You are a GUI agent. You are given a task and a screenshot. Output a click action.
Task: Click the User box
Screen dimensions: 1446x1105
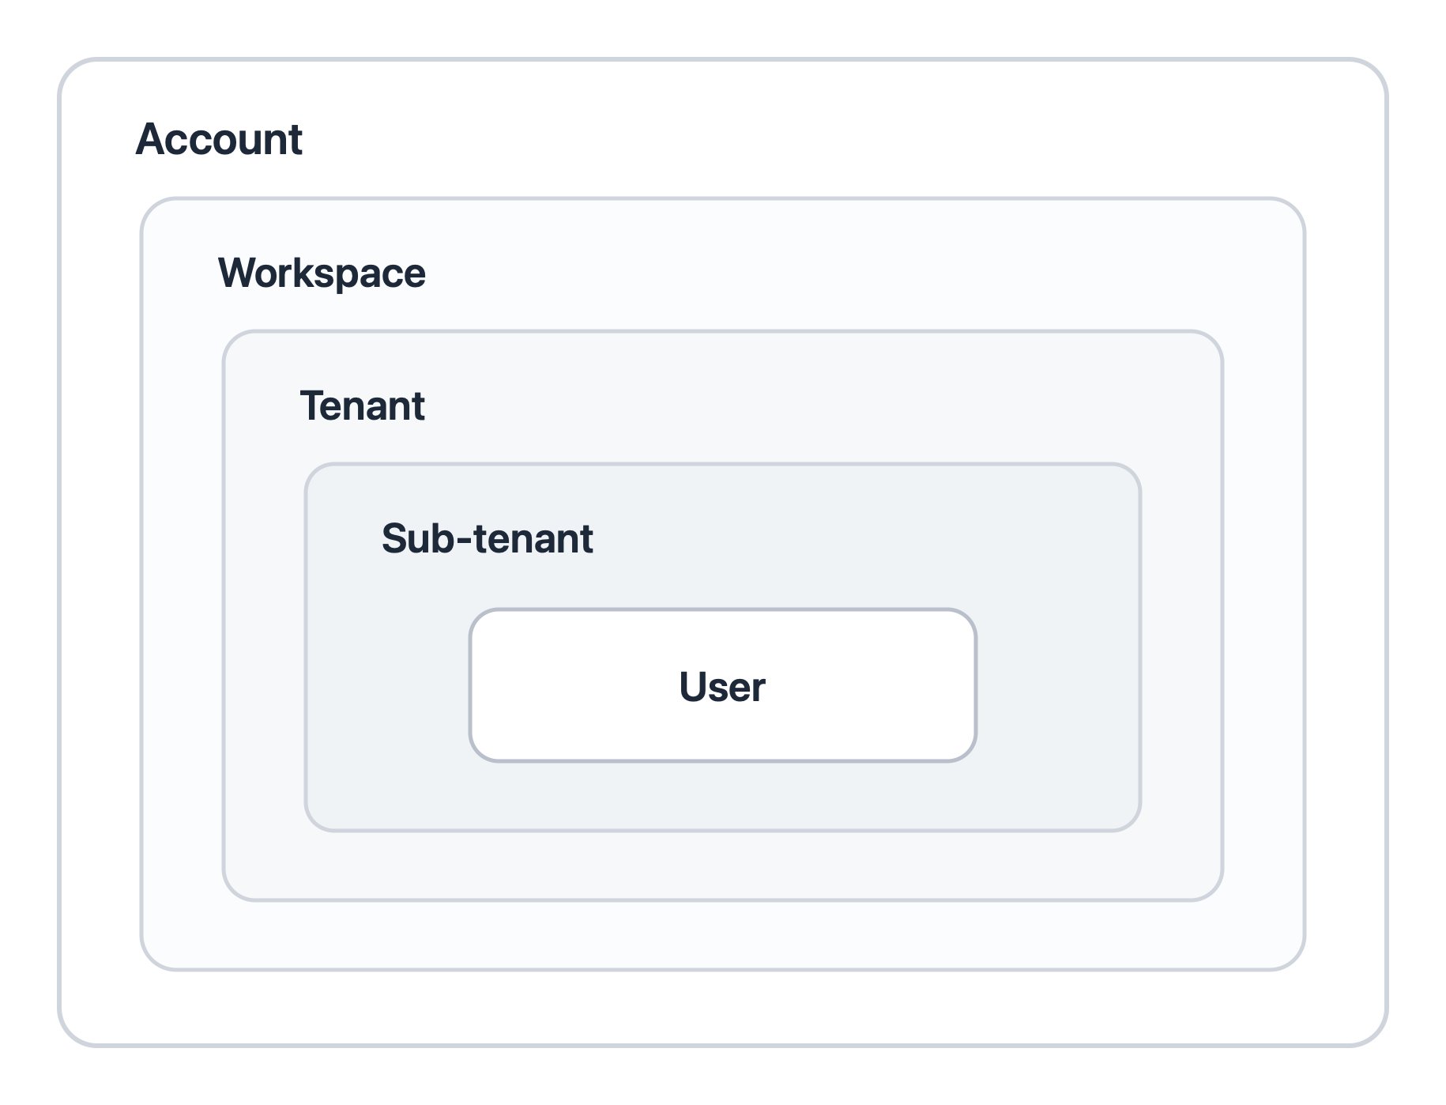[723, 685]
